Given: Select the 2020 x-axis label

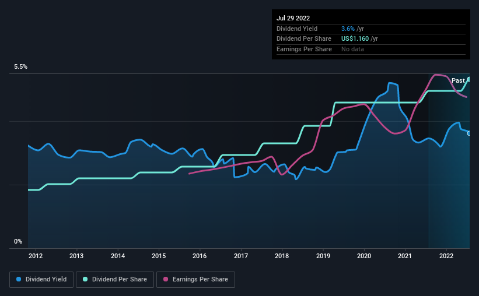Looking at the screenshot, I should 364,256.
